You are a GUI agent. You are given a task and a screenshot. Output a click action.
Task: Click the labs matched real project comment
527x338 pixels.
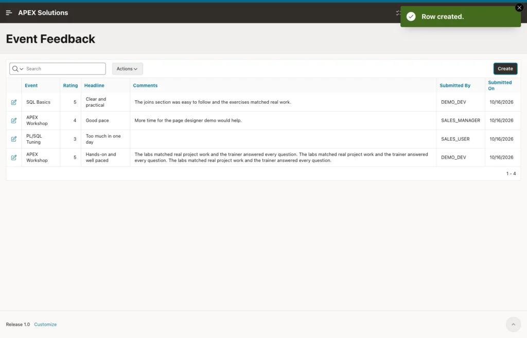pos(282,157)
